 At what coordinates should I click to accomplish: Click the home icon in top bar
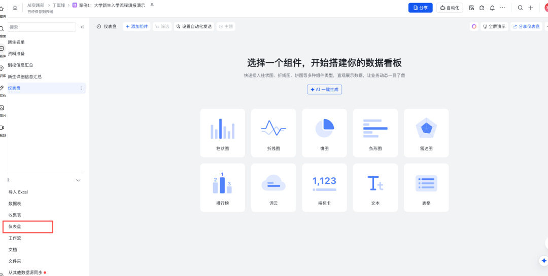(x=15, y=8)
